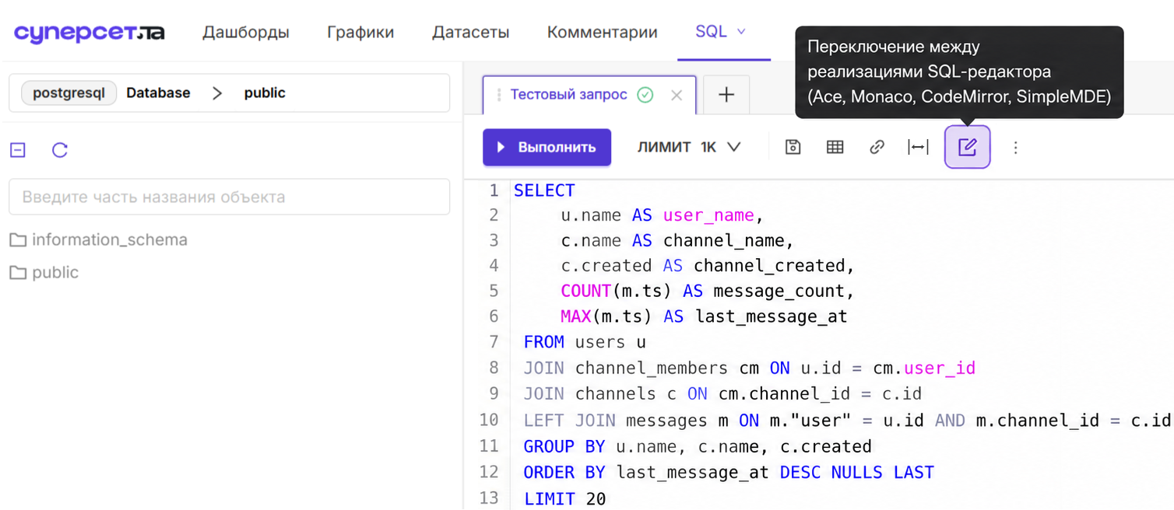1174x510 pixels.
Task: Click LIMIT 20 on line 13
Action: coord(564,498)
